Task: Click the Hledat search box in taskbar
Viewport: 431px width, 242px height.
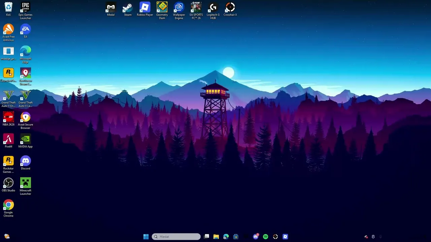Action: 176,237
